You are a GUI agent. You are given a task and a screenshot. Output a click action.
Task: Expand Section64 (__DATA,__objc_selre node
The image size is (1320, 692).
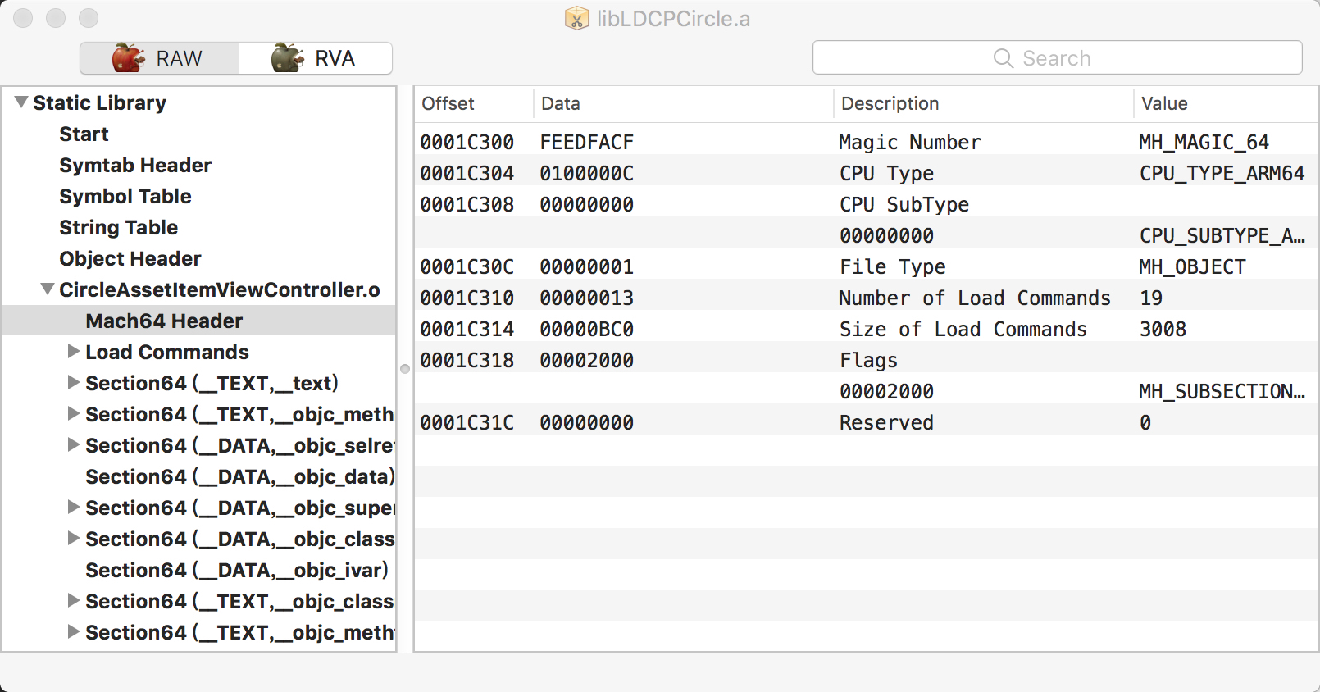[74, 444]
